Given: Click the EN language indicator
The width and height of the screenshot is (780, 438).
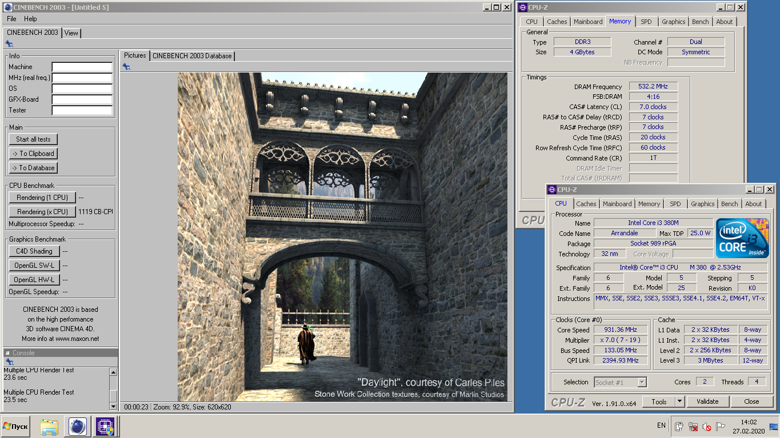Looking at the screenshot, I should click(661, 425).
